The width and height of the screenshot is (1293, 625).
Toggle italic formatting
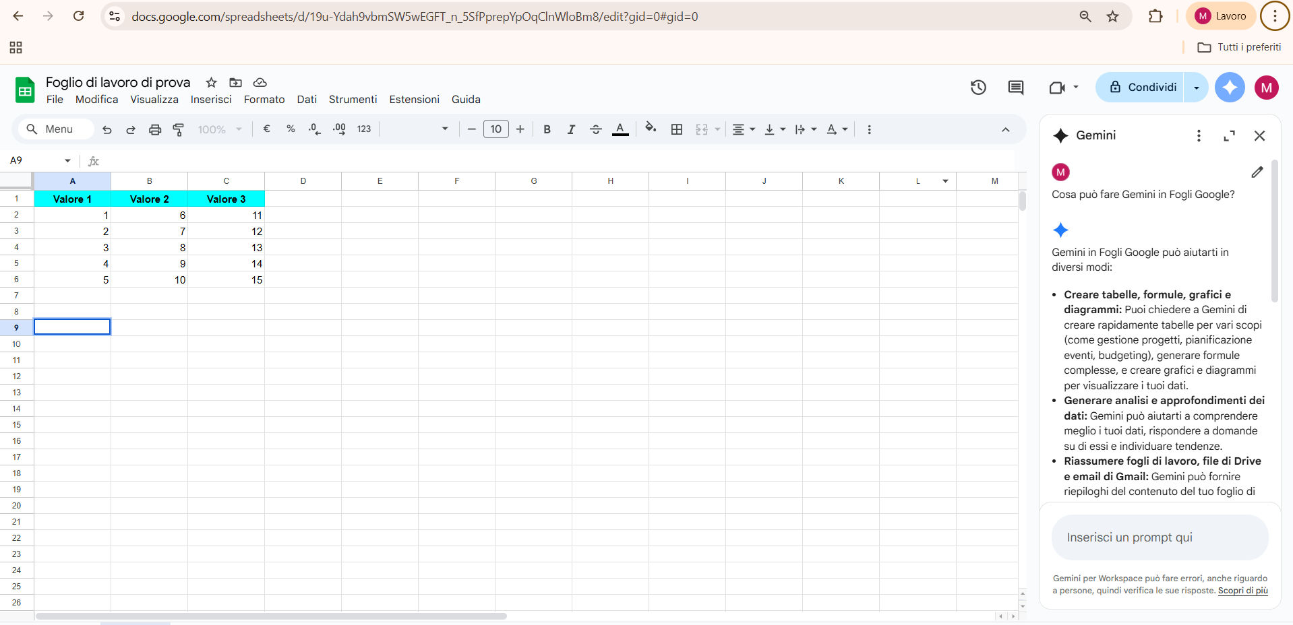571,129
